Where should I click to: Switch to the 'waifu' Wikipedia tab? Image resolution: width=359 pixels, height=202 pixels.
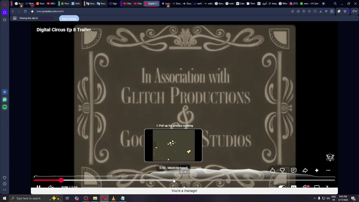(198, 4)
